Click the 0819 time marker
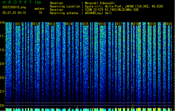The height and width of the screenshot is (111, 175). (152, 24)
